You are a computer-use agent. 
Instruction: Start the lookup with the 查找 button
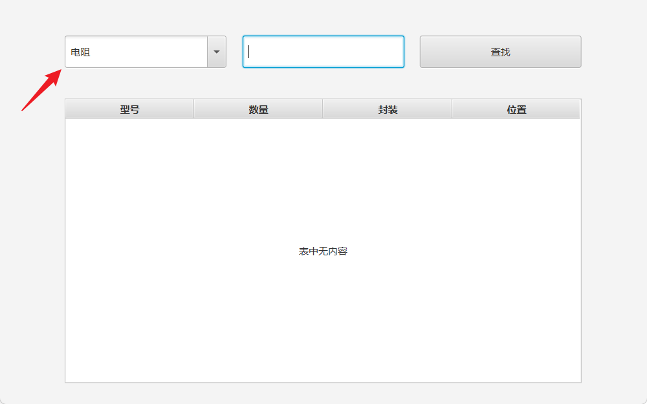pyautogui.click(x=500, y=52)
